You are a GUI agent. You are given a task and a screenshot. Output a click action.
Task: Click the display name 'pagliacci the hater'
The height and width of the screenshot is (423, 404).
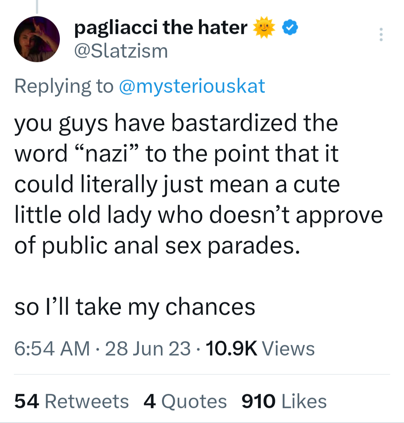(161, 28)
